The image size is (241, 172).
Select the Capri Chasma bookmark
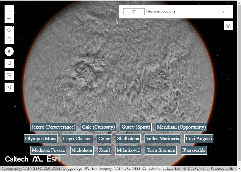77,139
